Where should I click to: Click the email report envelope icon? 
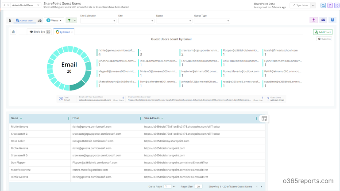(x=323, y=20)
